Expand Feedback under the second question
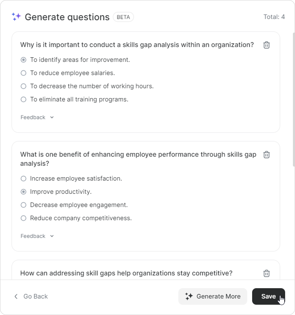The width and height of the screenshot is (295, 315). tap(37, 236)
